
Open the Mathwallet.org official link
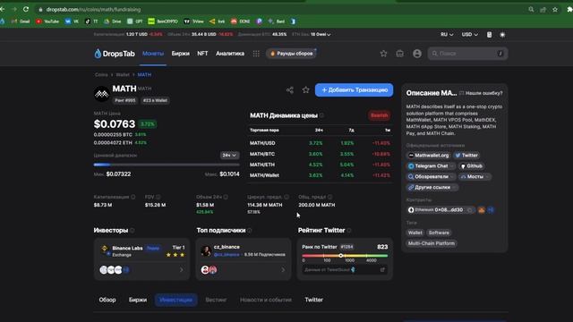[x=428, y=156]
